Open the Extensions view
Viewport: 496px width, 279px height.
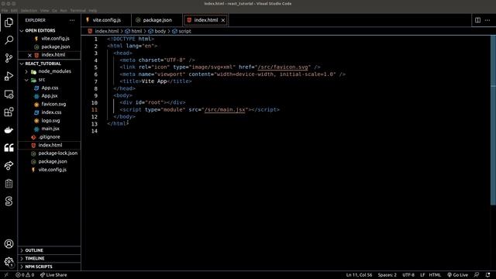tap(9, 112)
